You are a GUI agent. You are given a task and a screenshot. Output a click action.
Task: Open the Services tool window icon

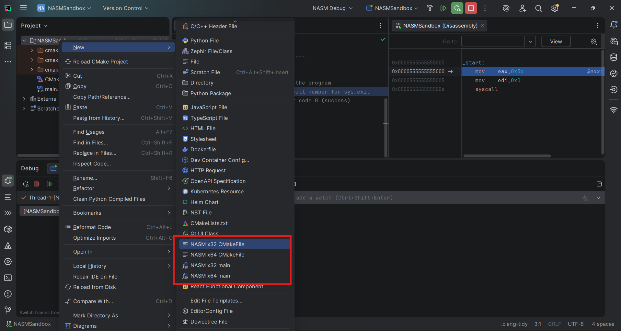[8, 261]
